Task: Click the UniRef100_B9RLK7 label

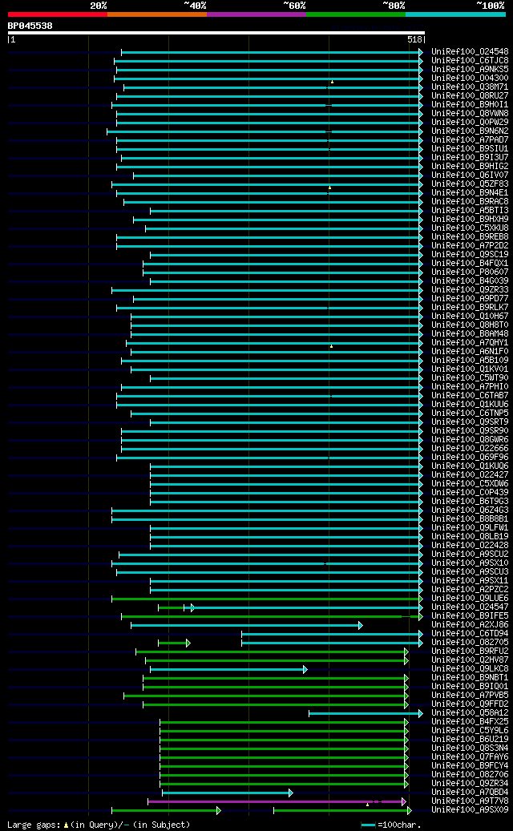Action: click(470, 308)
